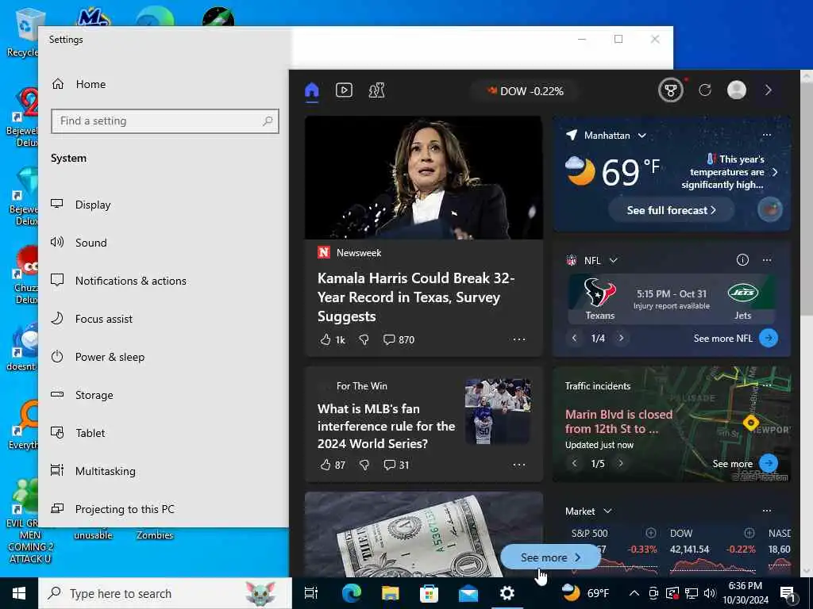Open the Rewards trophy icon

[670, 90]
